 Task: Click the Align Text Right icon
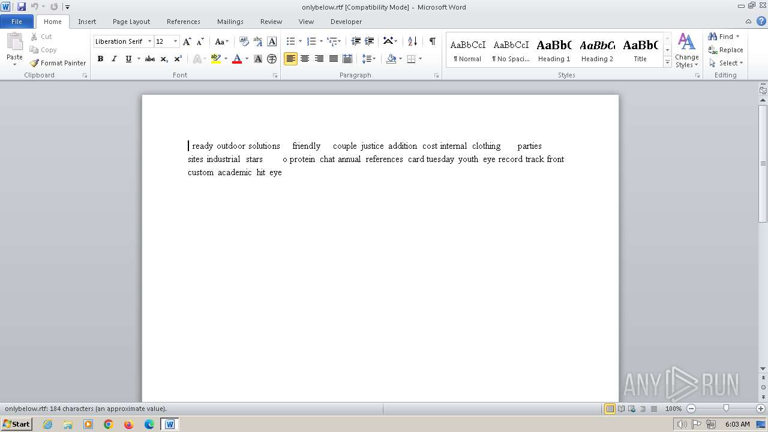[319, 59]
